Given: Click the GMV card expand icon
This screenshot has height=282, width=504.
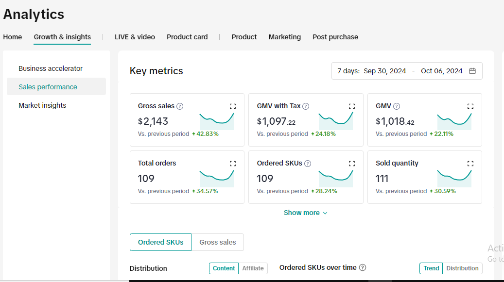Looking at the screenshot, I should coord(470,106).
